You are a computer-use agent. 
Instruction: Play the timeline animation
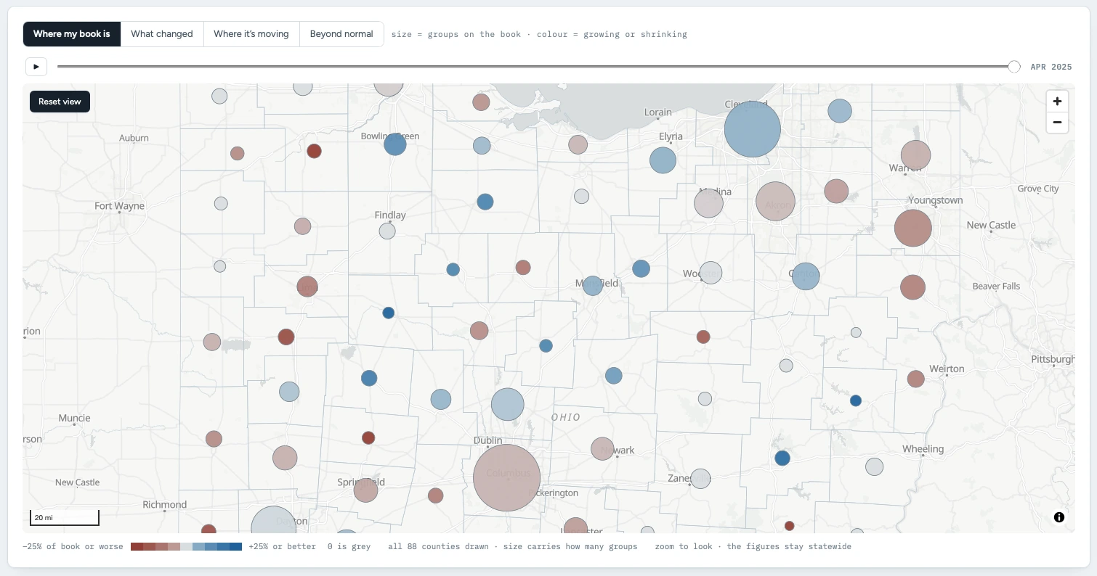36,67
